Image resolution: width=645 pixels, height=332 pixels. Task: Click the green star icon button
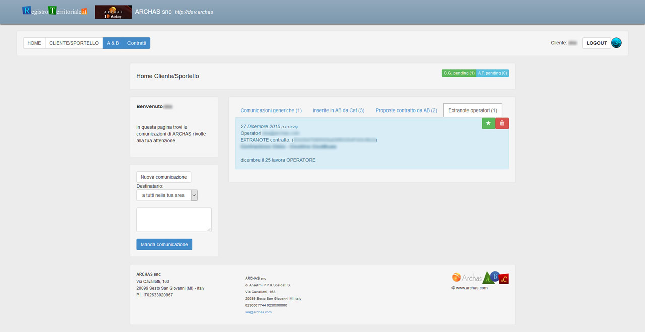(x=488, y=123)
